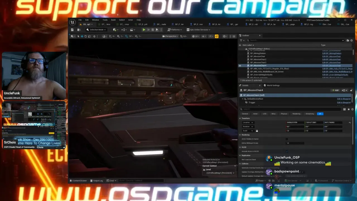Toggle Actor Hidden In Game checkbox
This screenshot has height=201, width=357.
[x=287, y=139]
